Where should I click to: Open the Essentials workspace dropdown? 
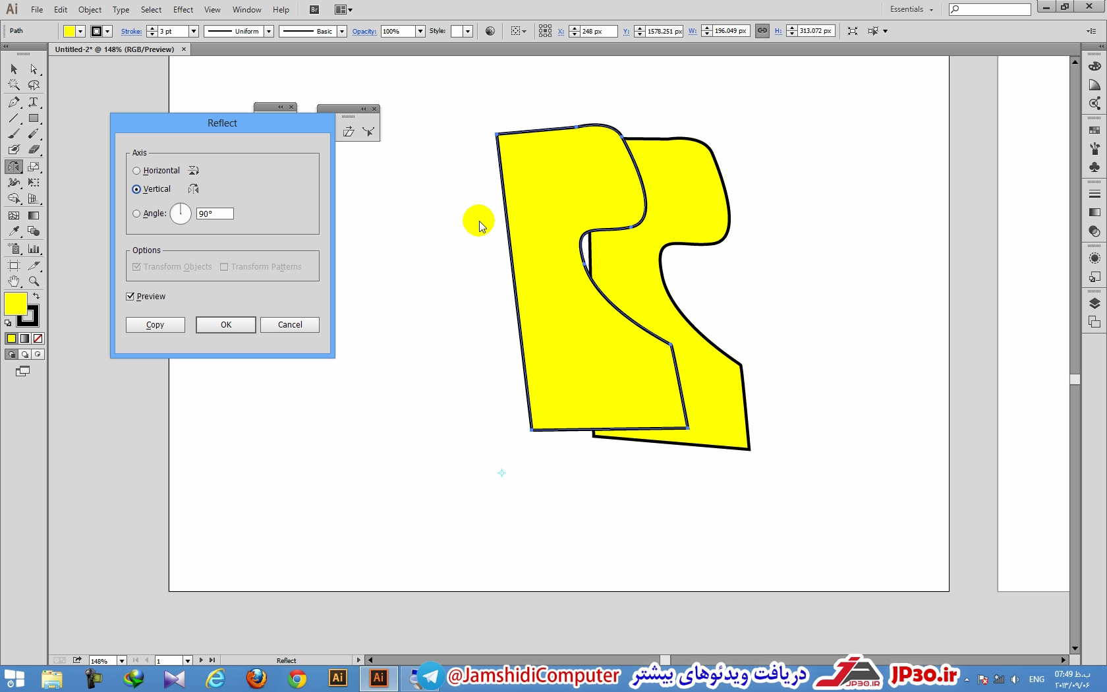[912, 9]
